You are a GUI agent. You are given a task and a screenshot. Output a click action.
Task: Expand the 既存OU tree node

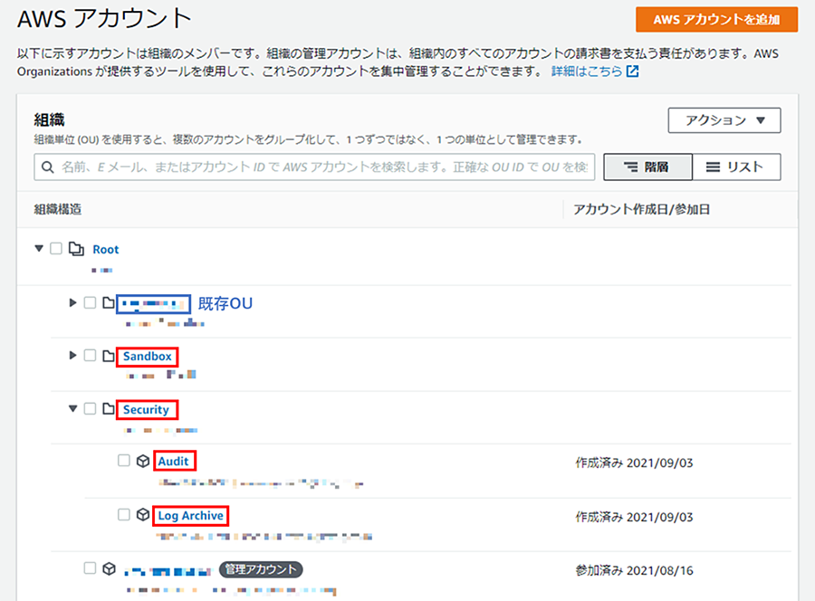click(72, 302)
